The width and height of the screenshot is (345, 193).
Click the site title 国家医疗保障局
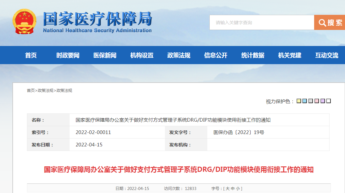click(97, 19)
